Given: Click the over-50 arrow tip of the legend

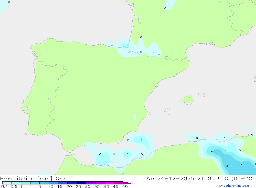Looking at the screenshot, I should (x=128, y=183).
